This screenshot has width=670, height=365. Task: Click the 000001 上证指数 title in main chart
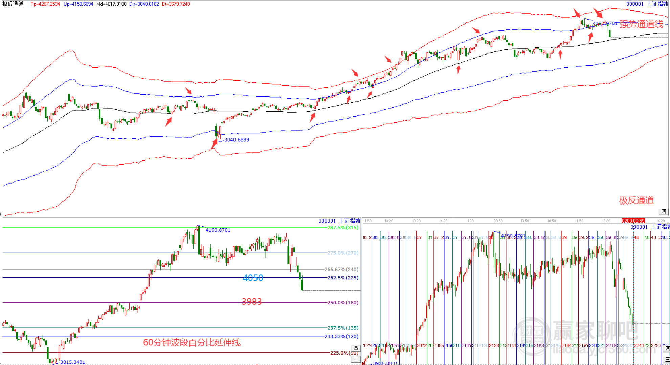click(x=647, y=4)
